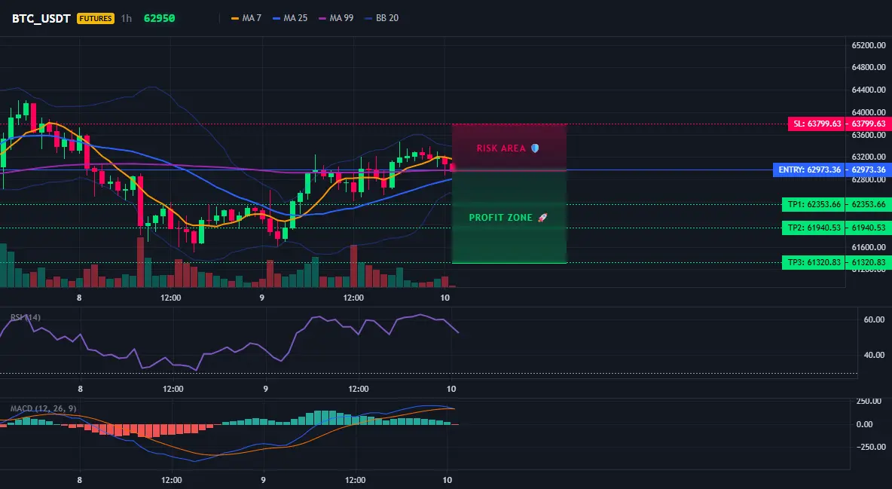Click the TP1: 62353.66 label

click(814, 204)
